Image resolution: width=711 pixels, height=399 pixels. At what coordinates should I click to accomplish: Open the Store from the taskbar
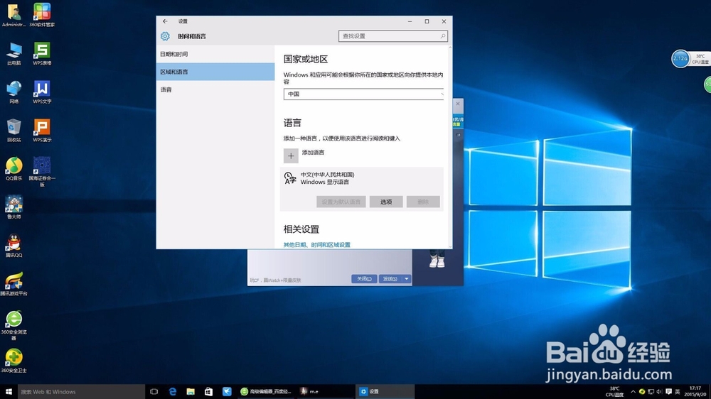(208, 391)
